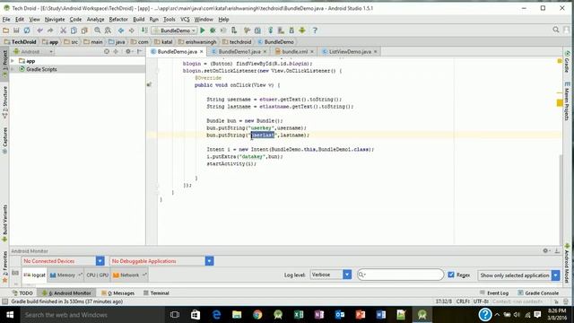Click the Scroll from Source target icon
The image size is (574, 323).
point(107,52)
